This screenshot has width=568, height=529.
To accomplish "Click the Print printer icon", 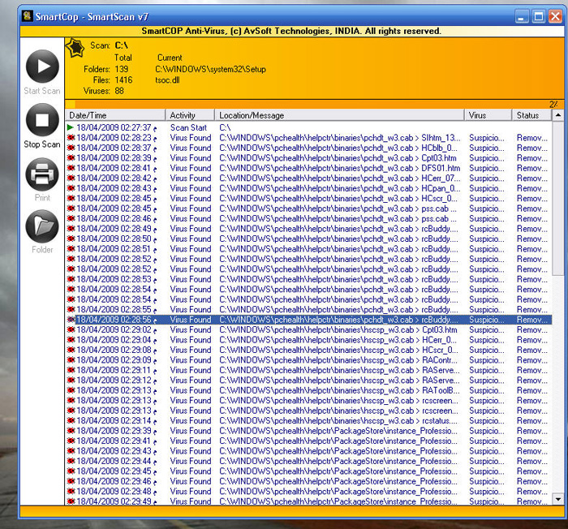I will tap(42, 174).
